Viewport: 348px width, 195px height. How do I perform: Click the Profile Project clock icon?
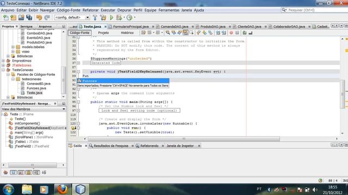coord(129,17)
